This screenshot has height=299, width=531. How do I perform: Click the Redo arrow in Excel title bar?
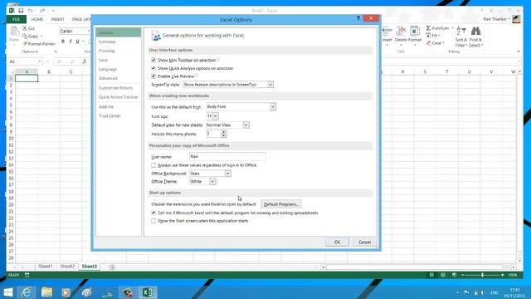[x=42, y=11]
